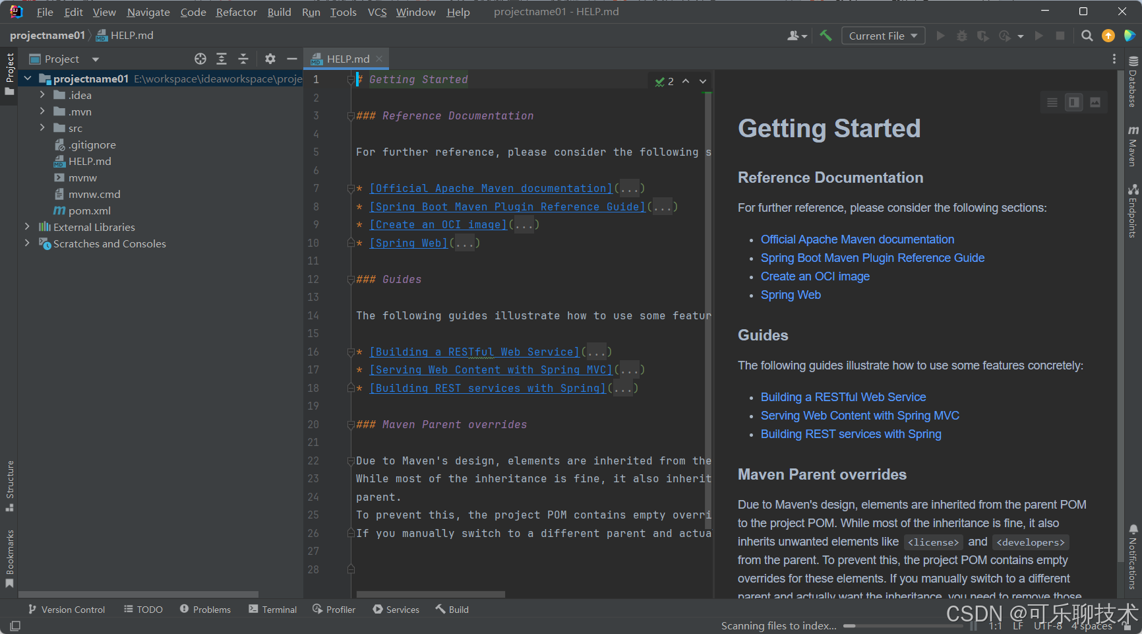Open Project panel gear options

click(270, 59)
